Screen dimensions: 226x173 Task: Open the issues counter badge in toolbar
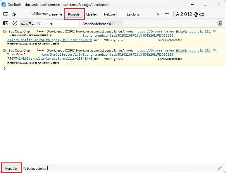189,14
